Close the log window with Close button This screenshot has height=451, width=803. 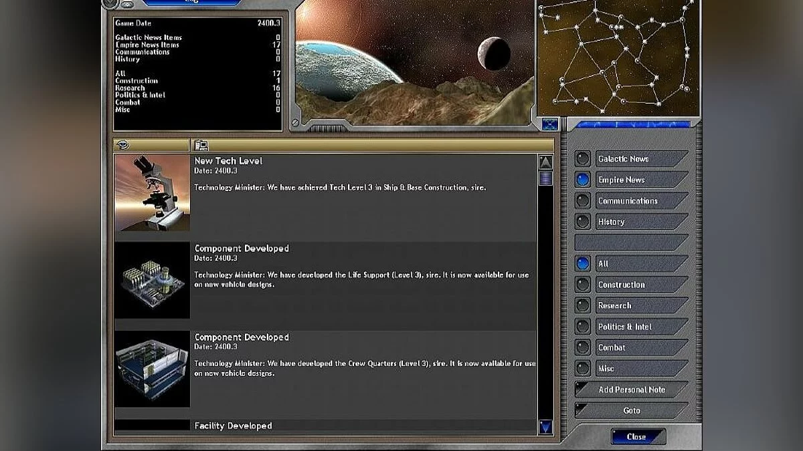click(x=638, y=437)
